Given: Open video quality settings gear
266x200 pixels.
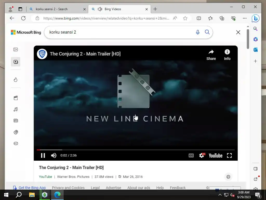Looking at the screenshot, I should pos(202,155).
